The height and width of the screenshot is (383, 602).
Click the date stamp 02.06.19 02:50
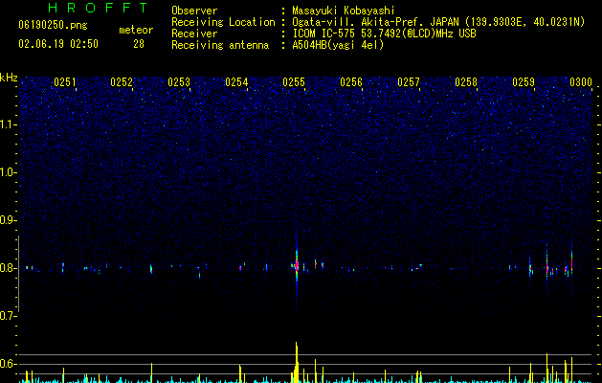[58, 44]
